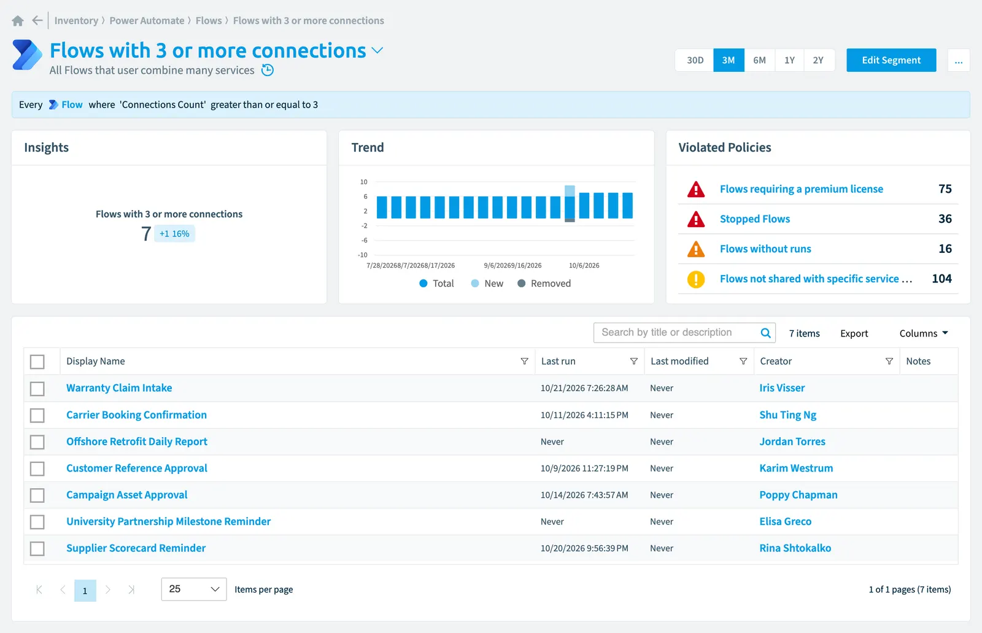Click the back arrow icon
Screen dimensions: 982x633
tap(37, 20)
